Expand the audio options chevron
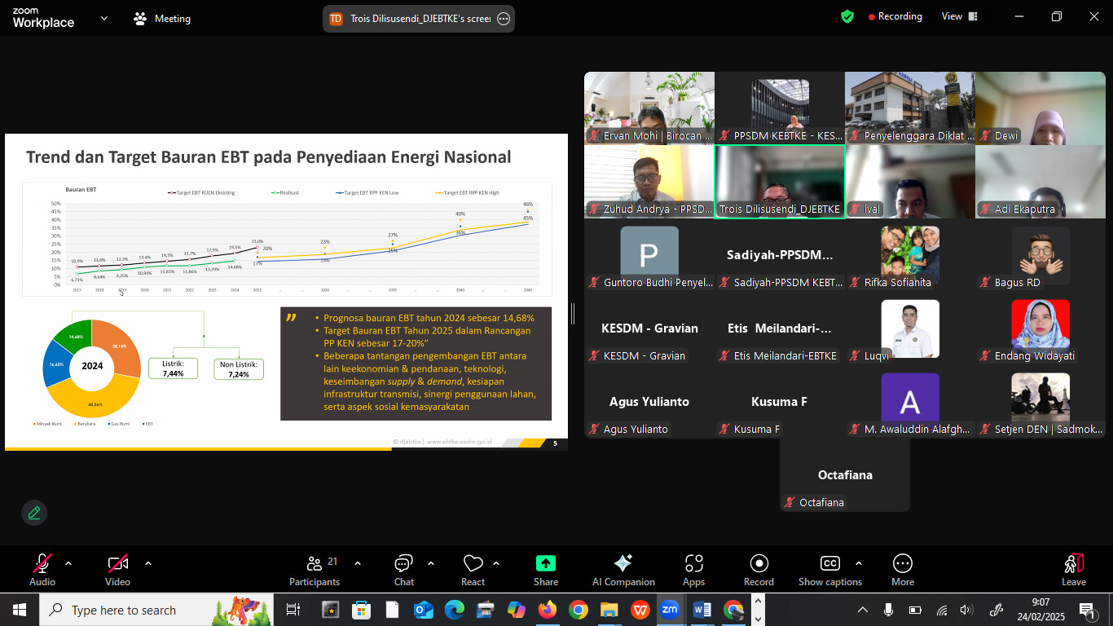The image size is (1113, 626). pyautogui.click(x=68, y=563)
